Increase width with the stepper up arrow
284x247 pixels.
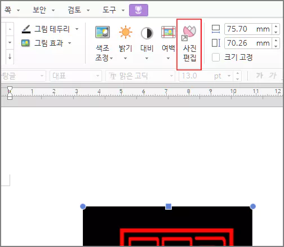tap(276, 27)
